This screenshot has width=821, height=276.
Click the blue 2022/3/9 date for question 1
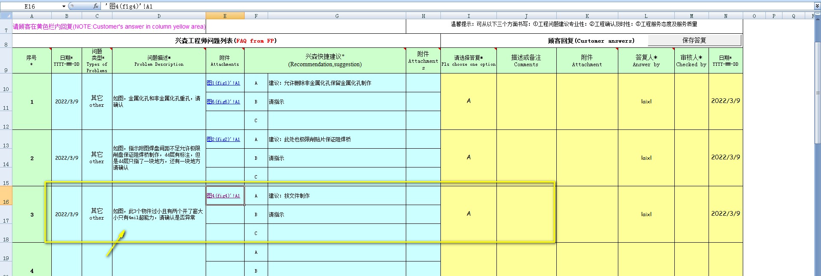pos(67,102)
